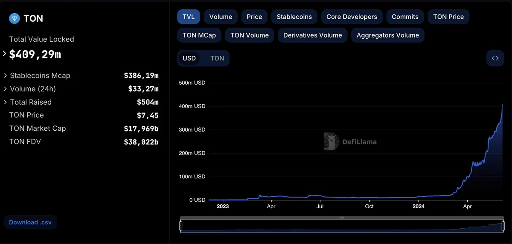Toggle the Volume chart series
This screenshot has width=512, height=244.
pyautogui.click(x=221, y=17)
